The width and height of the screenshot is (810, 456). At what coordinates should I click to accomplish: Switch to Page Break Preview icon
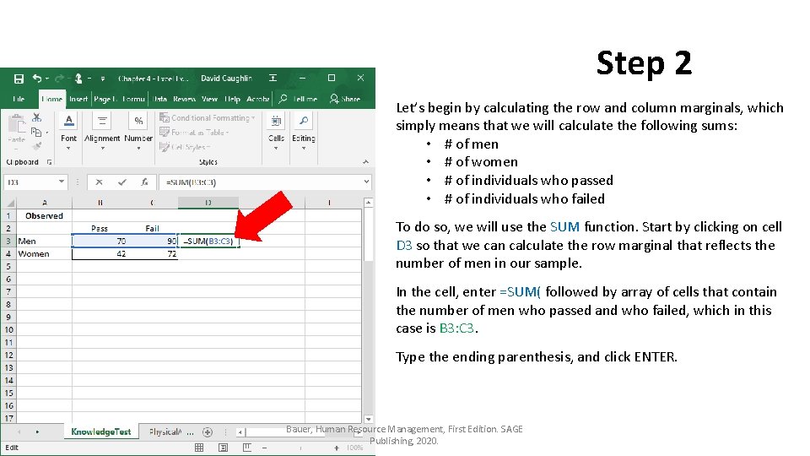pos(247,448)
